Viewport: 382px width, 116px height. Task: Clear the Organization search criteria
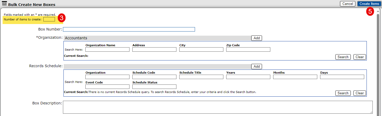click(x=360, y=57)
